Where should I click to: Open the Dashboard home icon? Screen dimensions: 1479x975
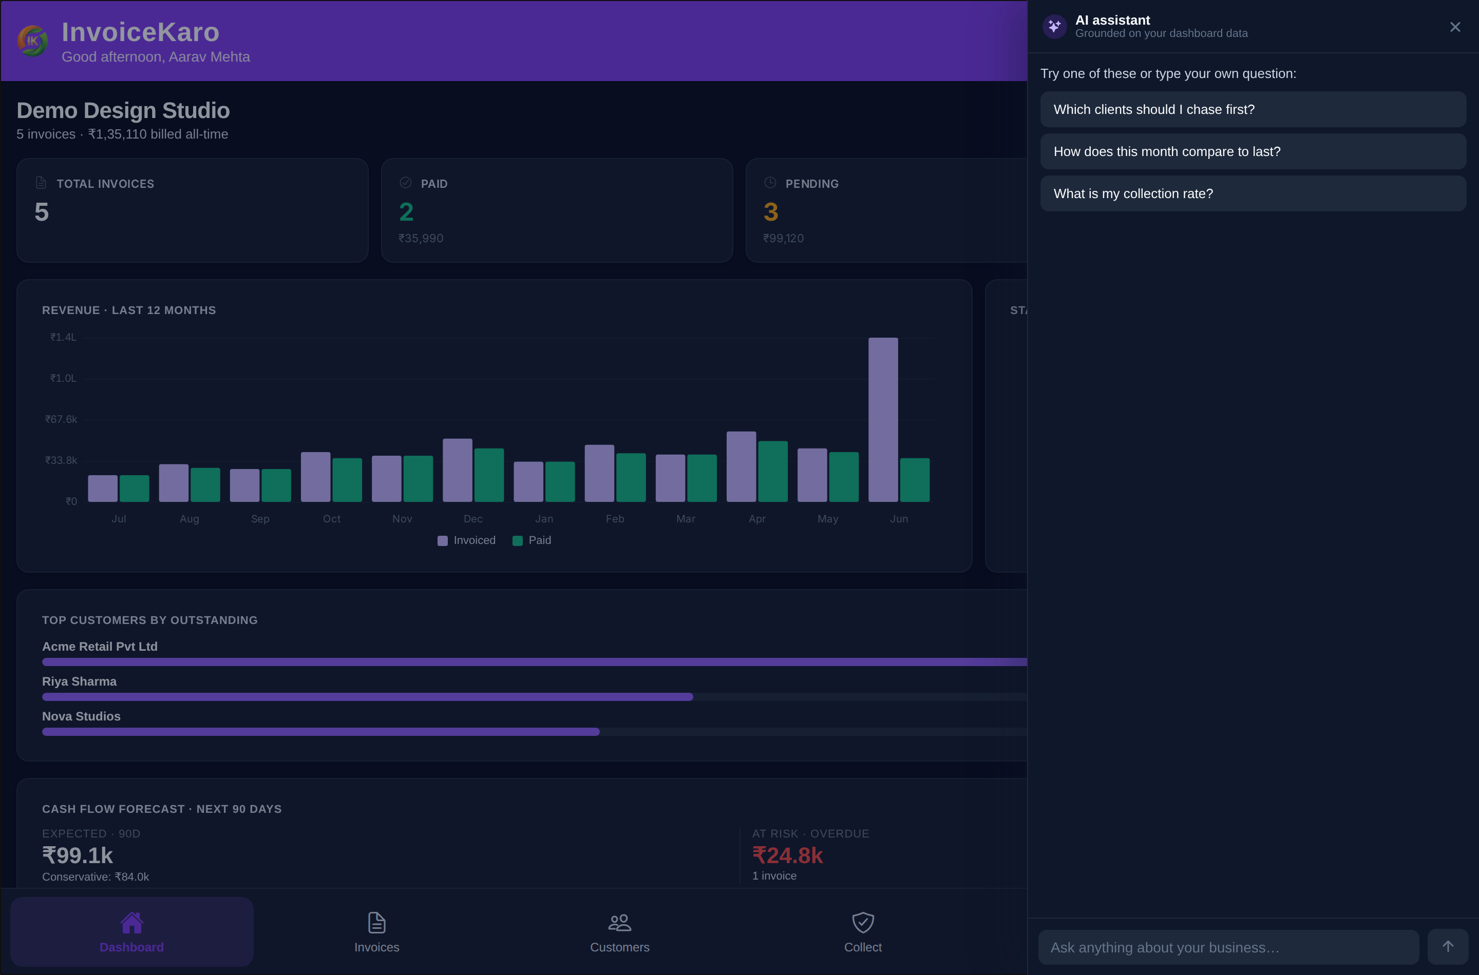(131, 922)
